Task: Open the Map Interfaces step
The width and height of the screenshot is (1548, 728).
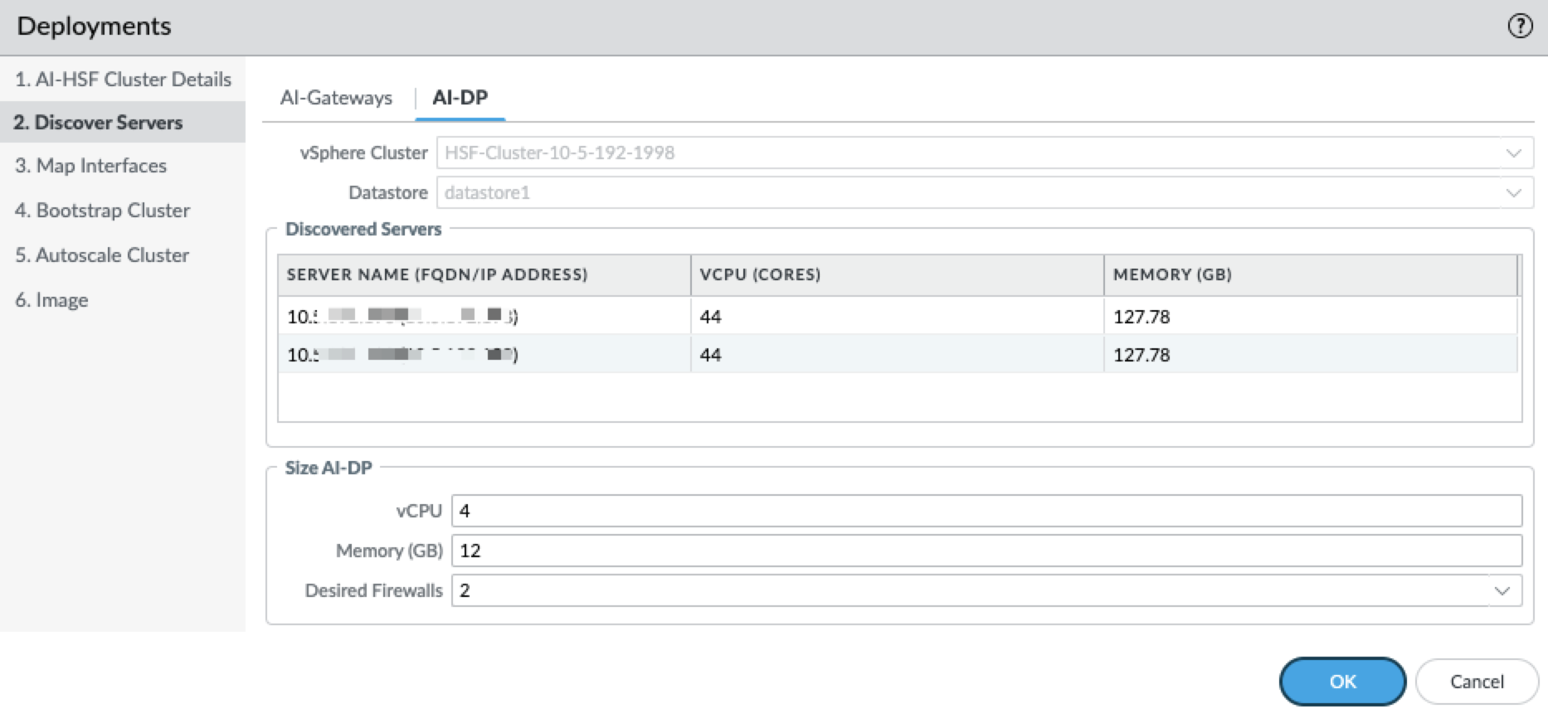Action: [x=90, y=166]
